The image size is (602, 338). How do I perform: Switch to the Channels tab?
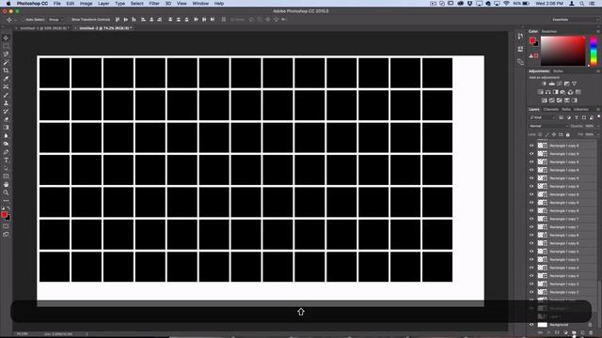click(551, 109)
